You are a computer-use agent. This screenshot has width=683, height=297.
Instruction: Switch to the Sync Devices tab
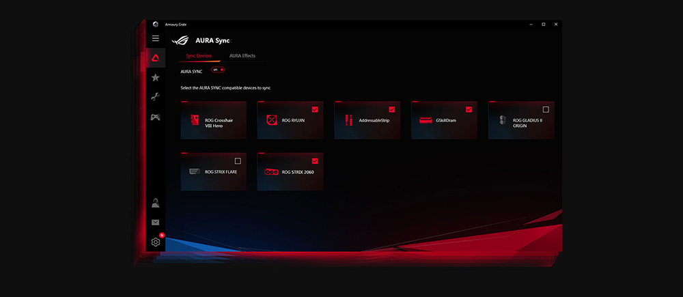click(199, 56)
